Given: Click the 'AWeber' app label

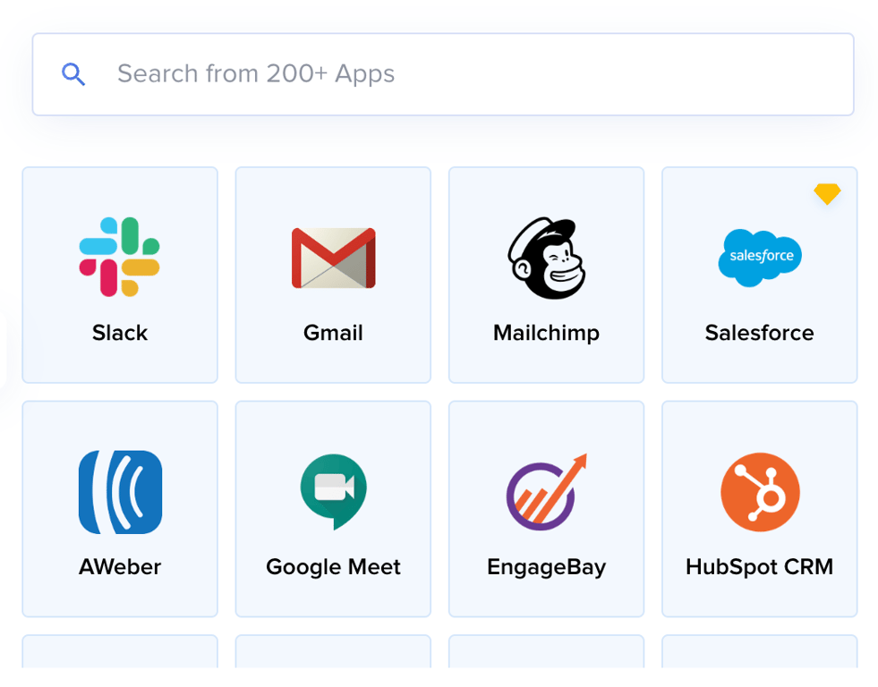Looking at the screenshot, I should point(120,567).
